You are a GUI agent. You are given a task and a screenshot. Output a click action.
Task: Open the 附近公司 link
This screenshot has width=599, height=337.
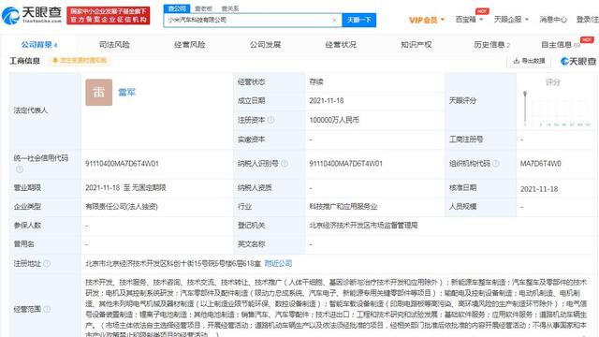click(278, 263)
